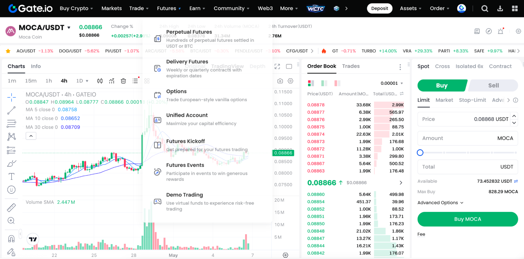Toggle the favorite star for pairs
The height and width of the screenshot is (259, 524).
pos(8,51)
